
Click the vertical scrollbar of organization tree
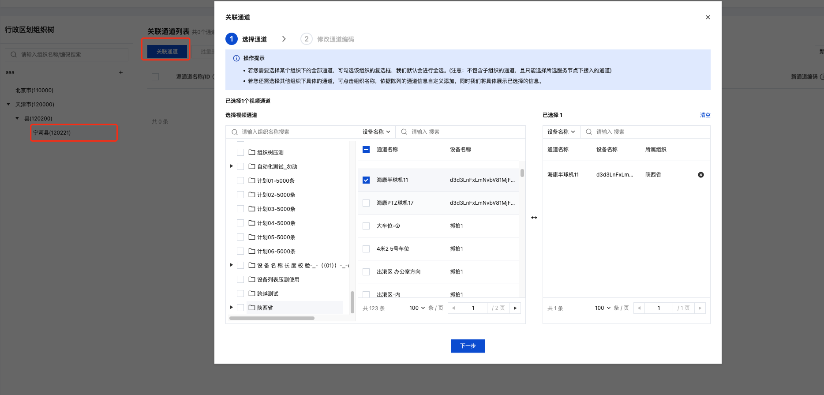pos(352,302)
